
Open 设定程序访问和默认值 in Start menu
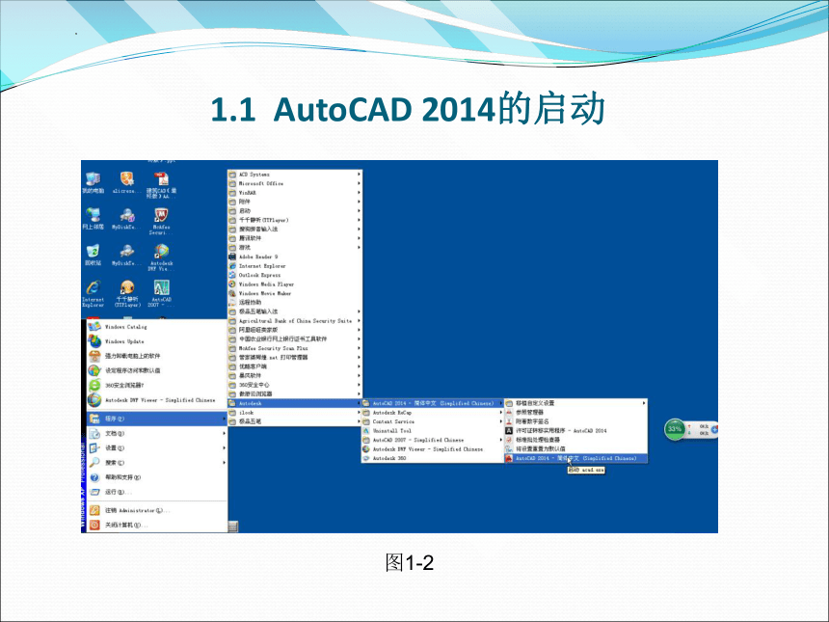point(157,370)
